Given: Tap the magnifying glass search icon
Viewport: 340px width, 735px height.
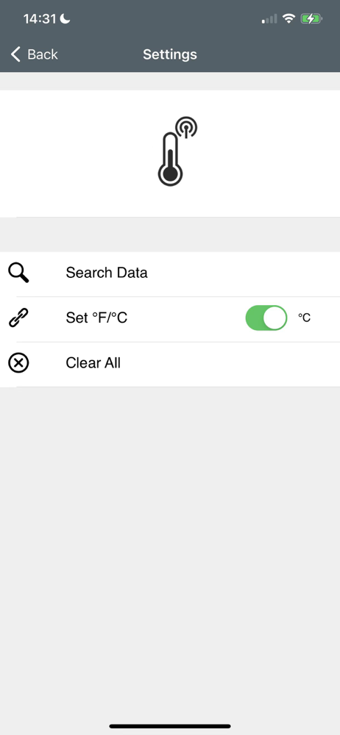Looking at the screenshot, I should (x=19, y=273).
